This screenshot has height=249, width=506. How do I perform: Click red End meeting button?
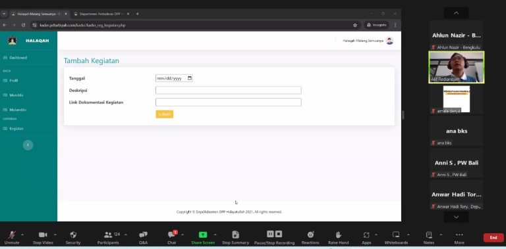coord(493,238)
